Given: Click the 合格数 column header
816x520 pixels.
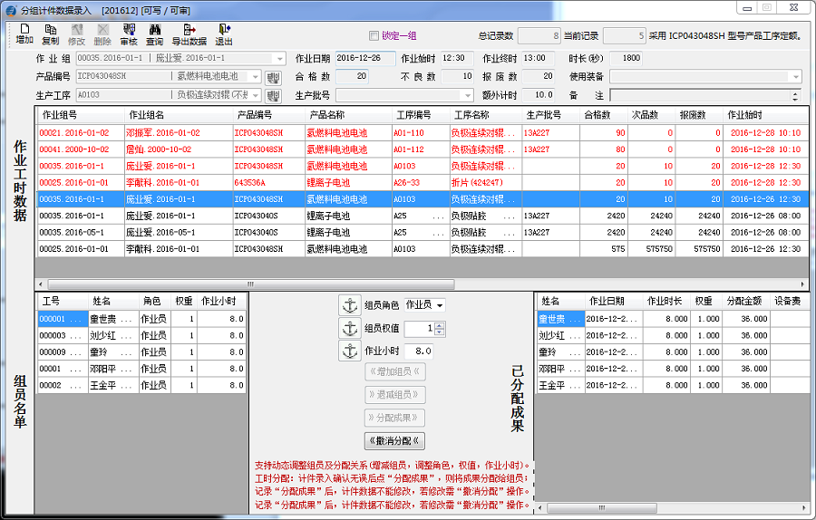Looking at the screenshot, I should [x=598, y=115].
